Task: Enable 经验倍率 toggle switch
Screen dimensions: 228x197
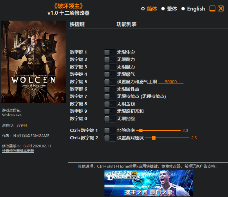Action: pyautogui.click(x=110, y=131)
